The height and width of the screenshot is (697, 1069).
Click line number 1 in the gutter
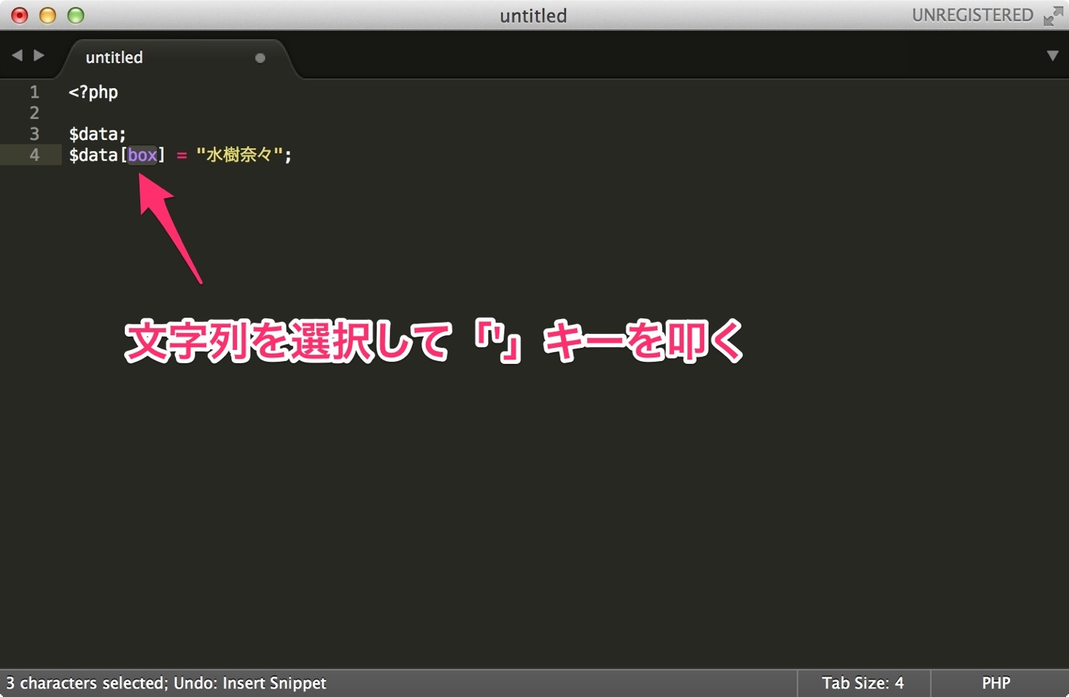click(35, 92)
